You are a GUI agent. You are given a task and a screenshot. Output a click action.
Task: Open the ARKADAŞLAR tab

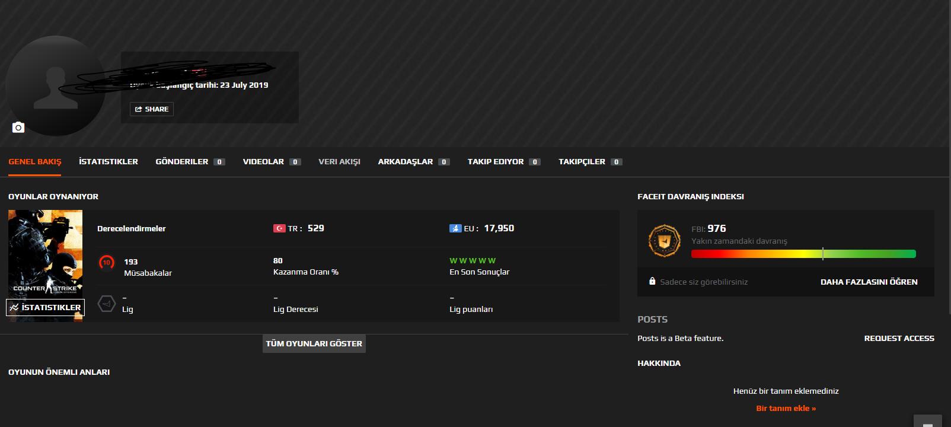tap(414, 161)
